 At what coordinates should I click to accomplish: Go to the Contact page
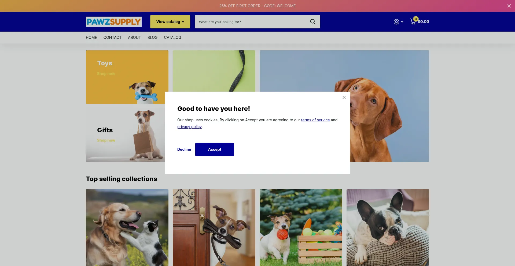pos(112,38)
